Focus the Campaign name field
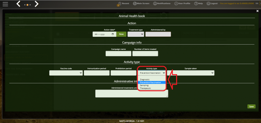Image resolution: width=261 pixels, height=123 pixels. click(118, 54)
